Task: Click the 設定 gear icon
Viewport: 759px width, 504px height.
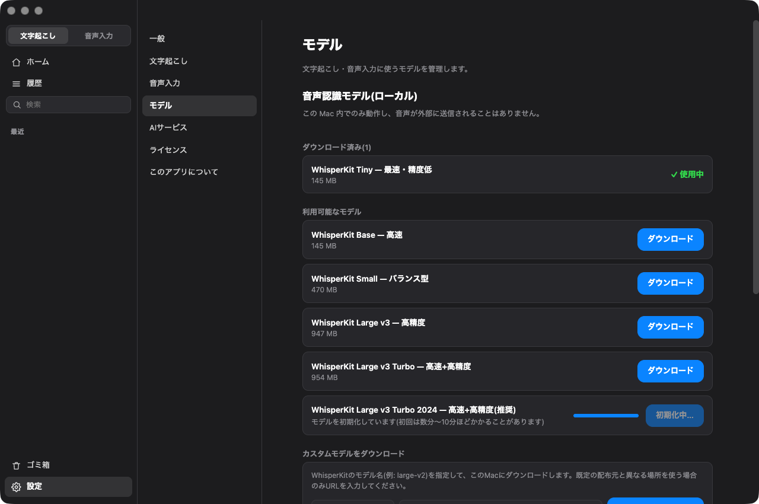Action: [17, 487]
